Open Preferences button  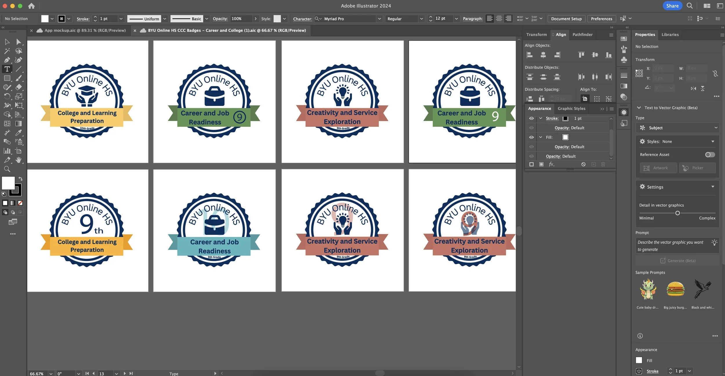(601, 19)
